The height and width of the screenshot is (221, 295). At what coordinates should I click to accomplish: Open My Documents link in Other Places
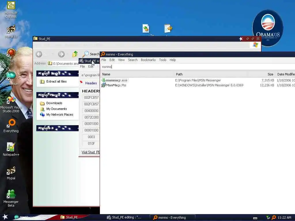(x=56, y=109)
